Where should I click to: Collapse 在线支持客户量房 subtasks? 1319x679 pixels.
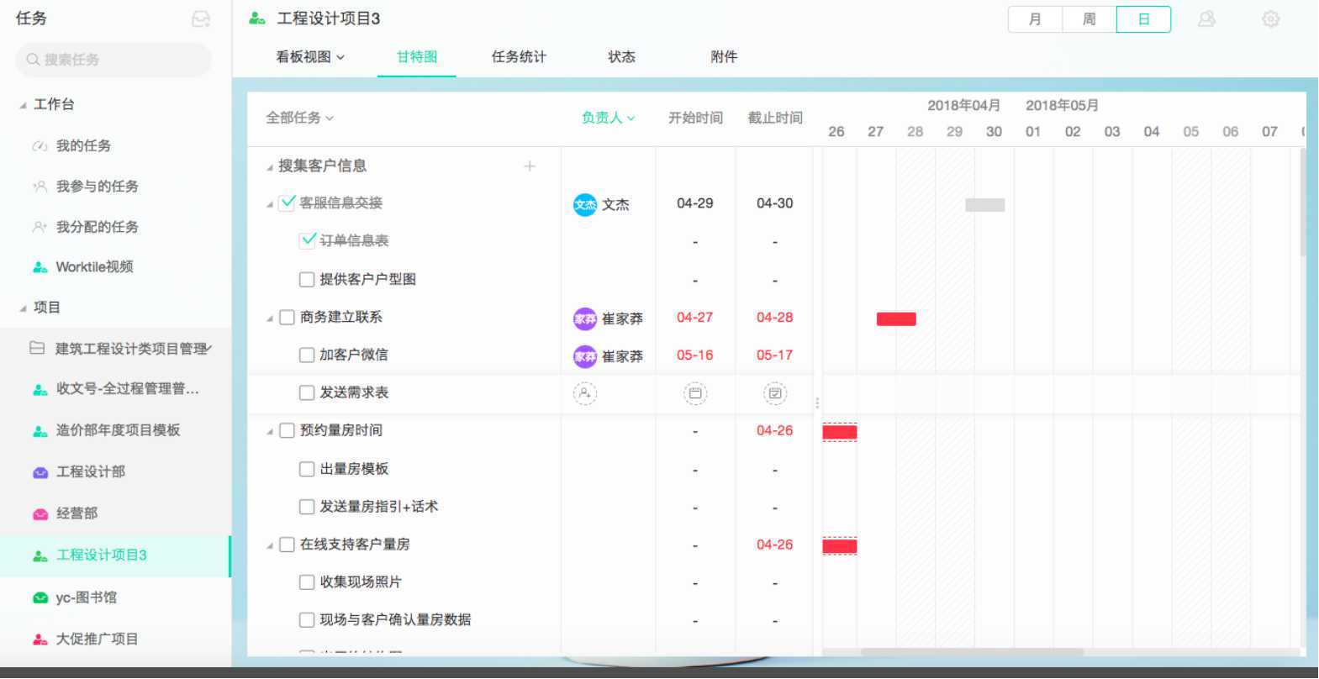pos(269,546)
